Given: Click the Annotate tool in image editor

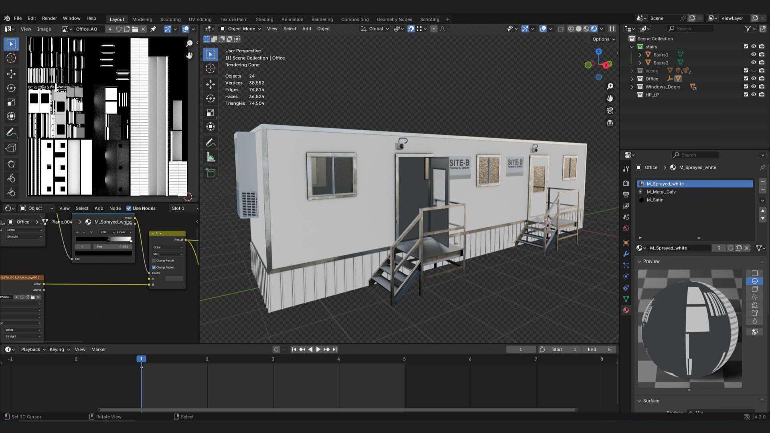Looking at the screenshot, I should click(11, 132).
